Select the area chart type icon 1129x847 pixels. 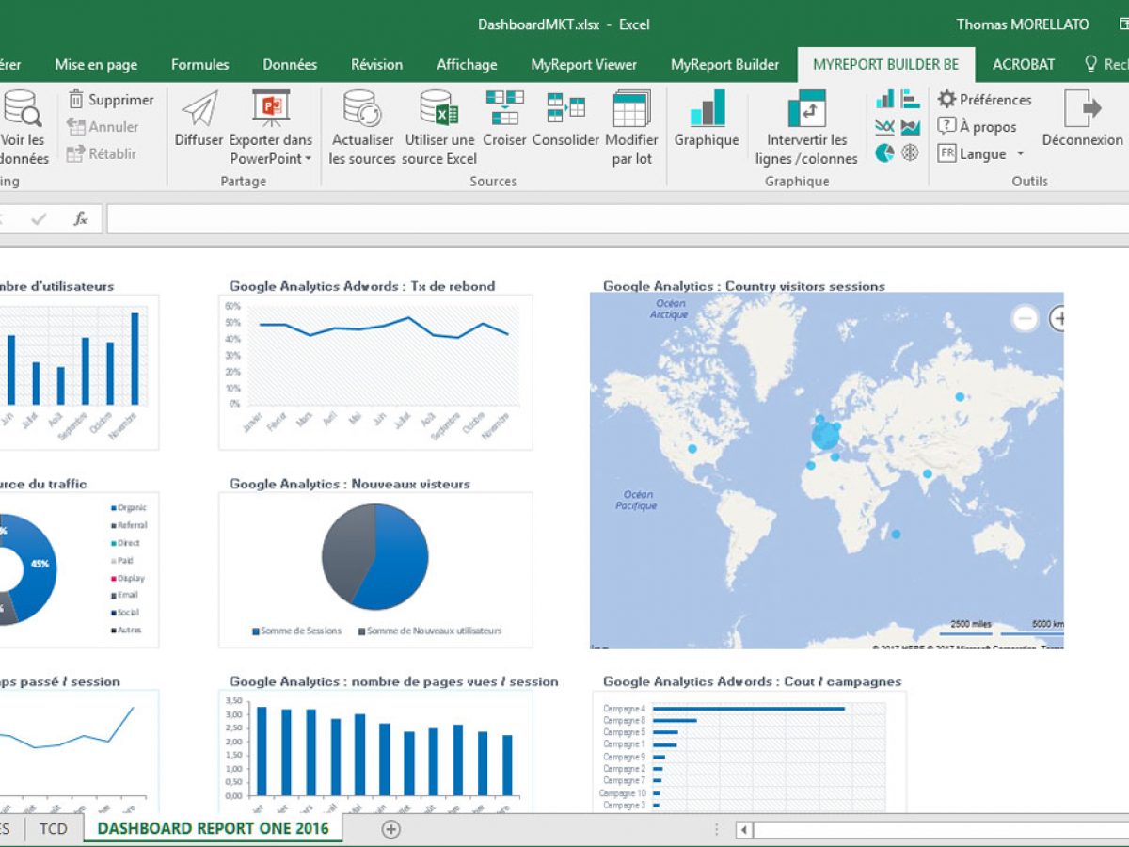910,126
